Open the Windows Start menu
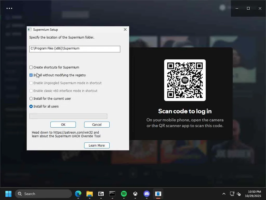The image size is (266, 200). (x=8, y=194)
